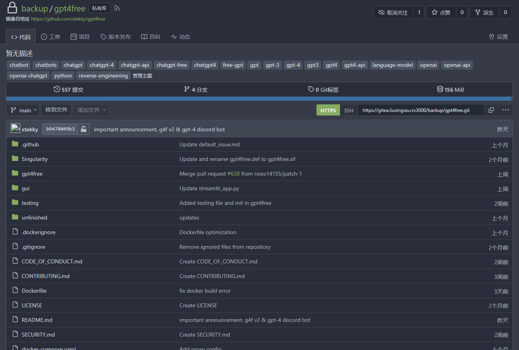Click the 转到文件 button
This screenshot has height=350, width=519.
point(56,110)
